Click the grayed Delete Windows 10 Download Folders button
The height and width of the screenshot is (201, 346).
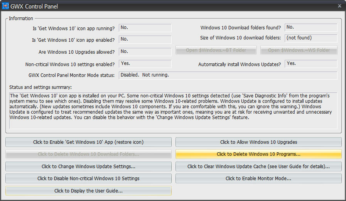[x=88, y=154]
